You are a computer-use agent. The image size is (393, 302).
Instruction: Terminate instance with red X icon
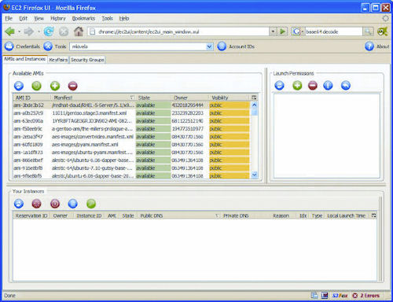click(37, 204)
